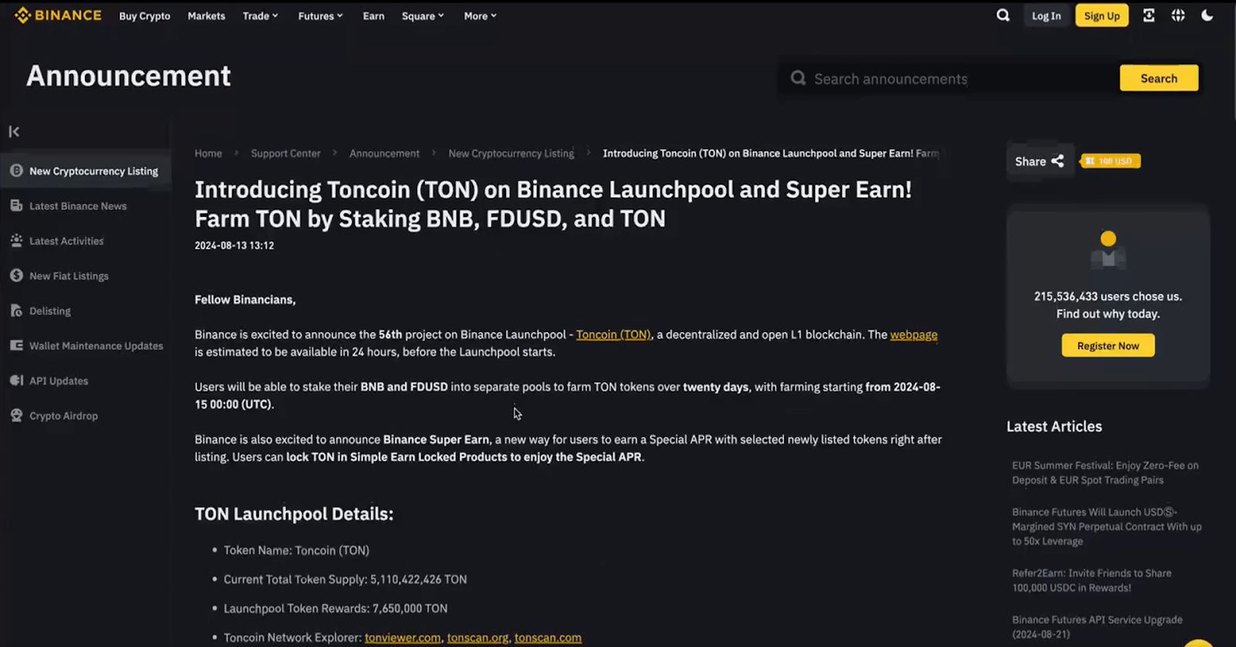Collapse the sidebar with arrow icon
Image resolution: width=1236 pixels, height=647 pixels.
[14, 132]
